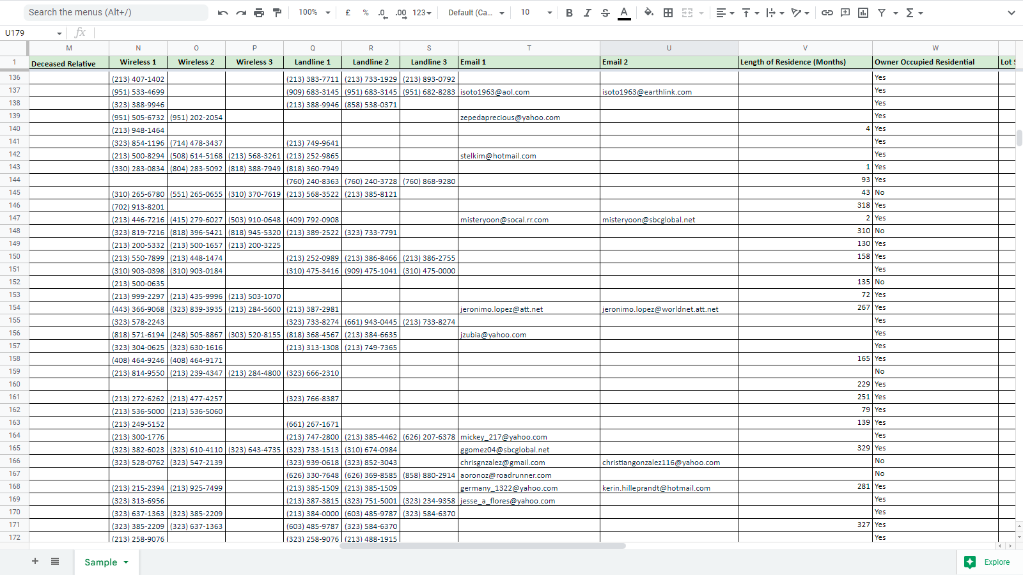Open the font family dropdown
This screenshot has height=575, width=1023.
pyautogui.click(x=476, y=13)
